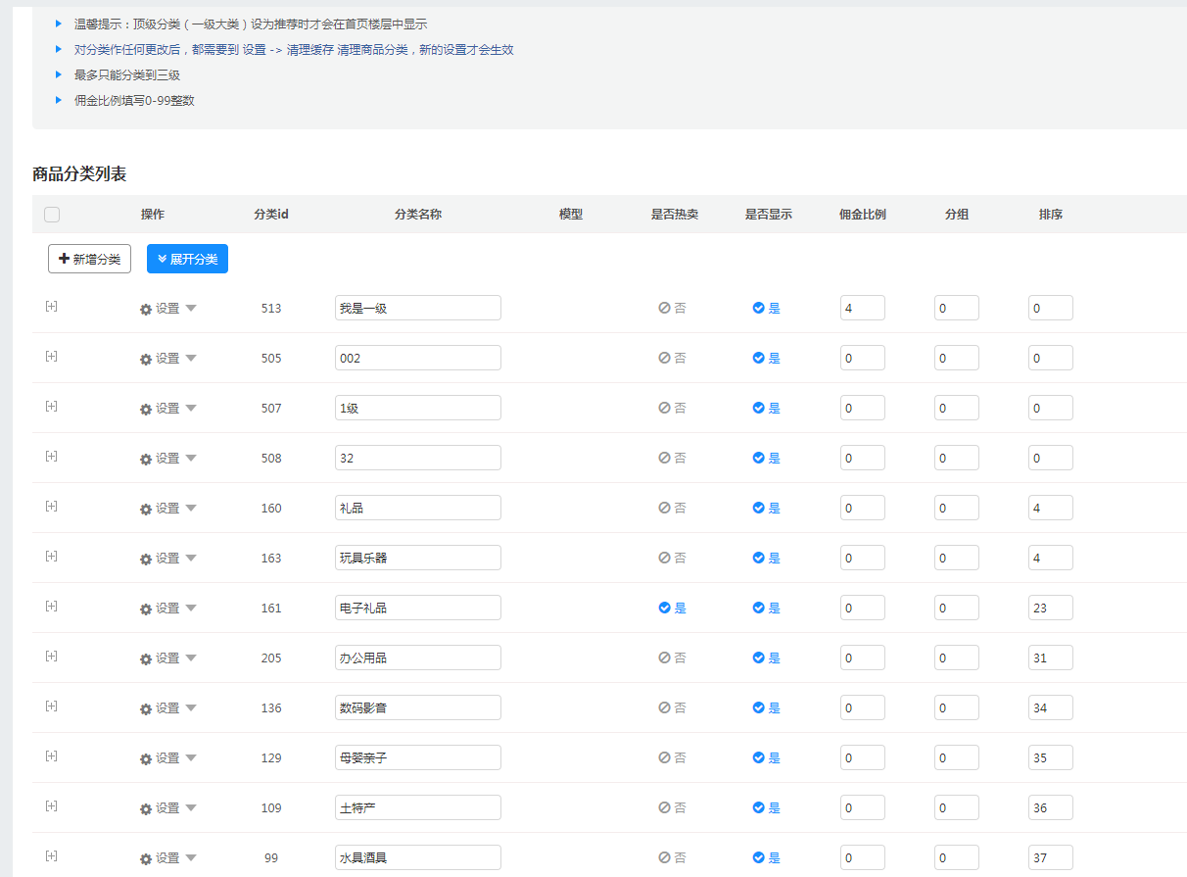This screenshot has height=877, width=1187.
Task: Click the plus icon on 新增分类 button
Action: (65, 260)
